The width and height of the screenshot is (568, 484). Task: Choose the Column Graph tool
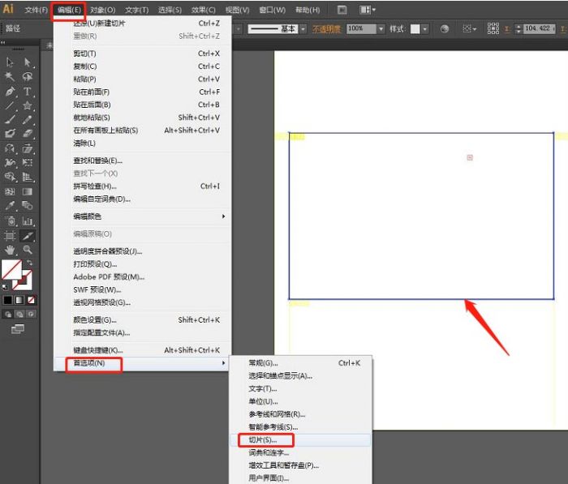pyautogui.click(x=28, y=221)
